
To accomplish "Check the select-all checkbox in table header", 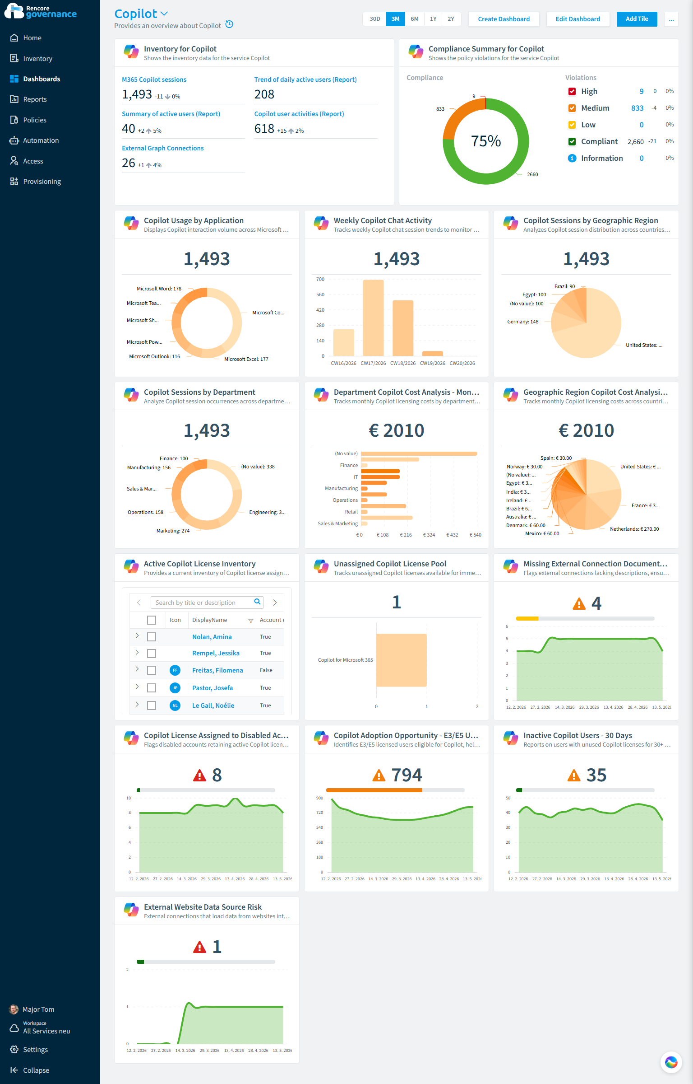I will (152, 620).
